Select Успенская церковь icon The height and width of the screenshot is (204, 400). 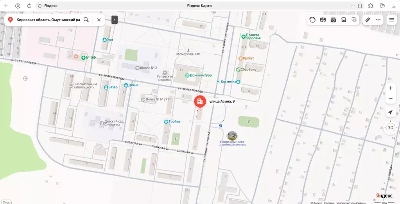point(165,73)
